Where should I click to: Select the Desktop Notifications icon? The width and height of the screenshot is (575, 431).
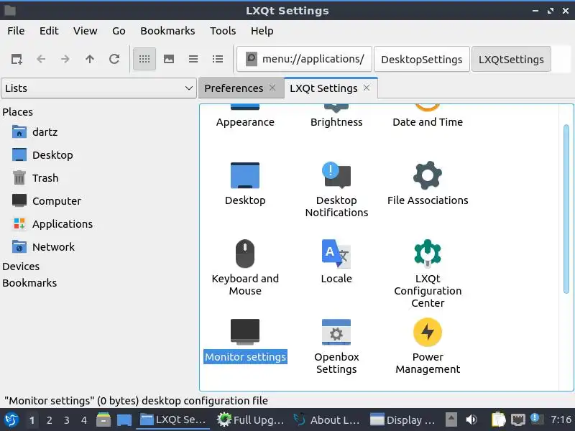(336, 175)
